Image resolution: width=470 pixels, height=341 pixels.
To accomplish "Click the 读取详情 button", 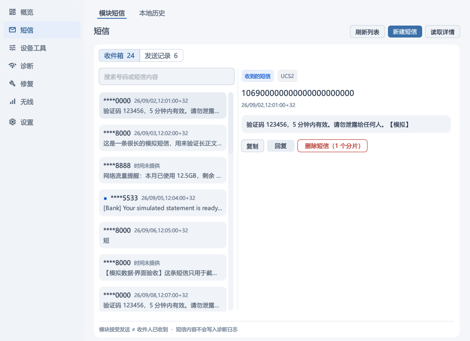I will click(442, 32).
